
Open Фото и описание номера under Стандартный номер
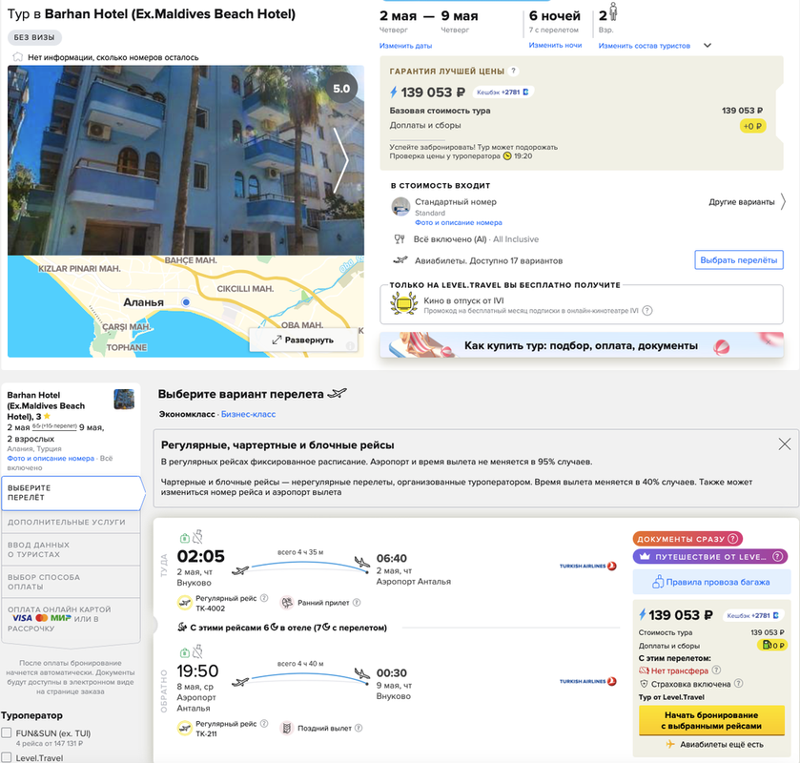tap(458, 222)
